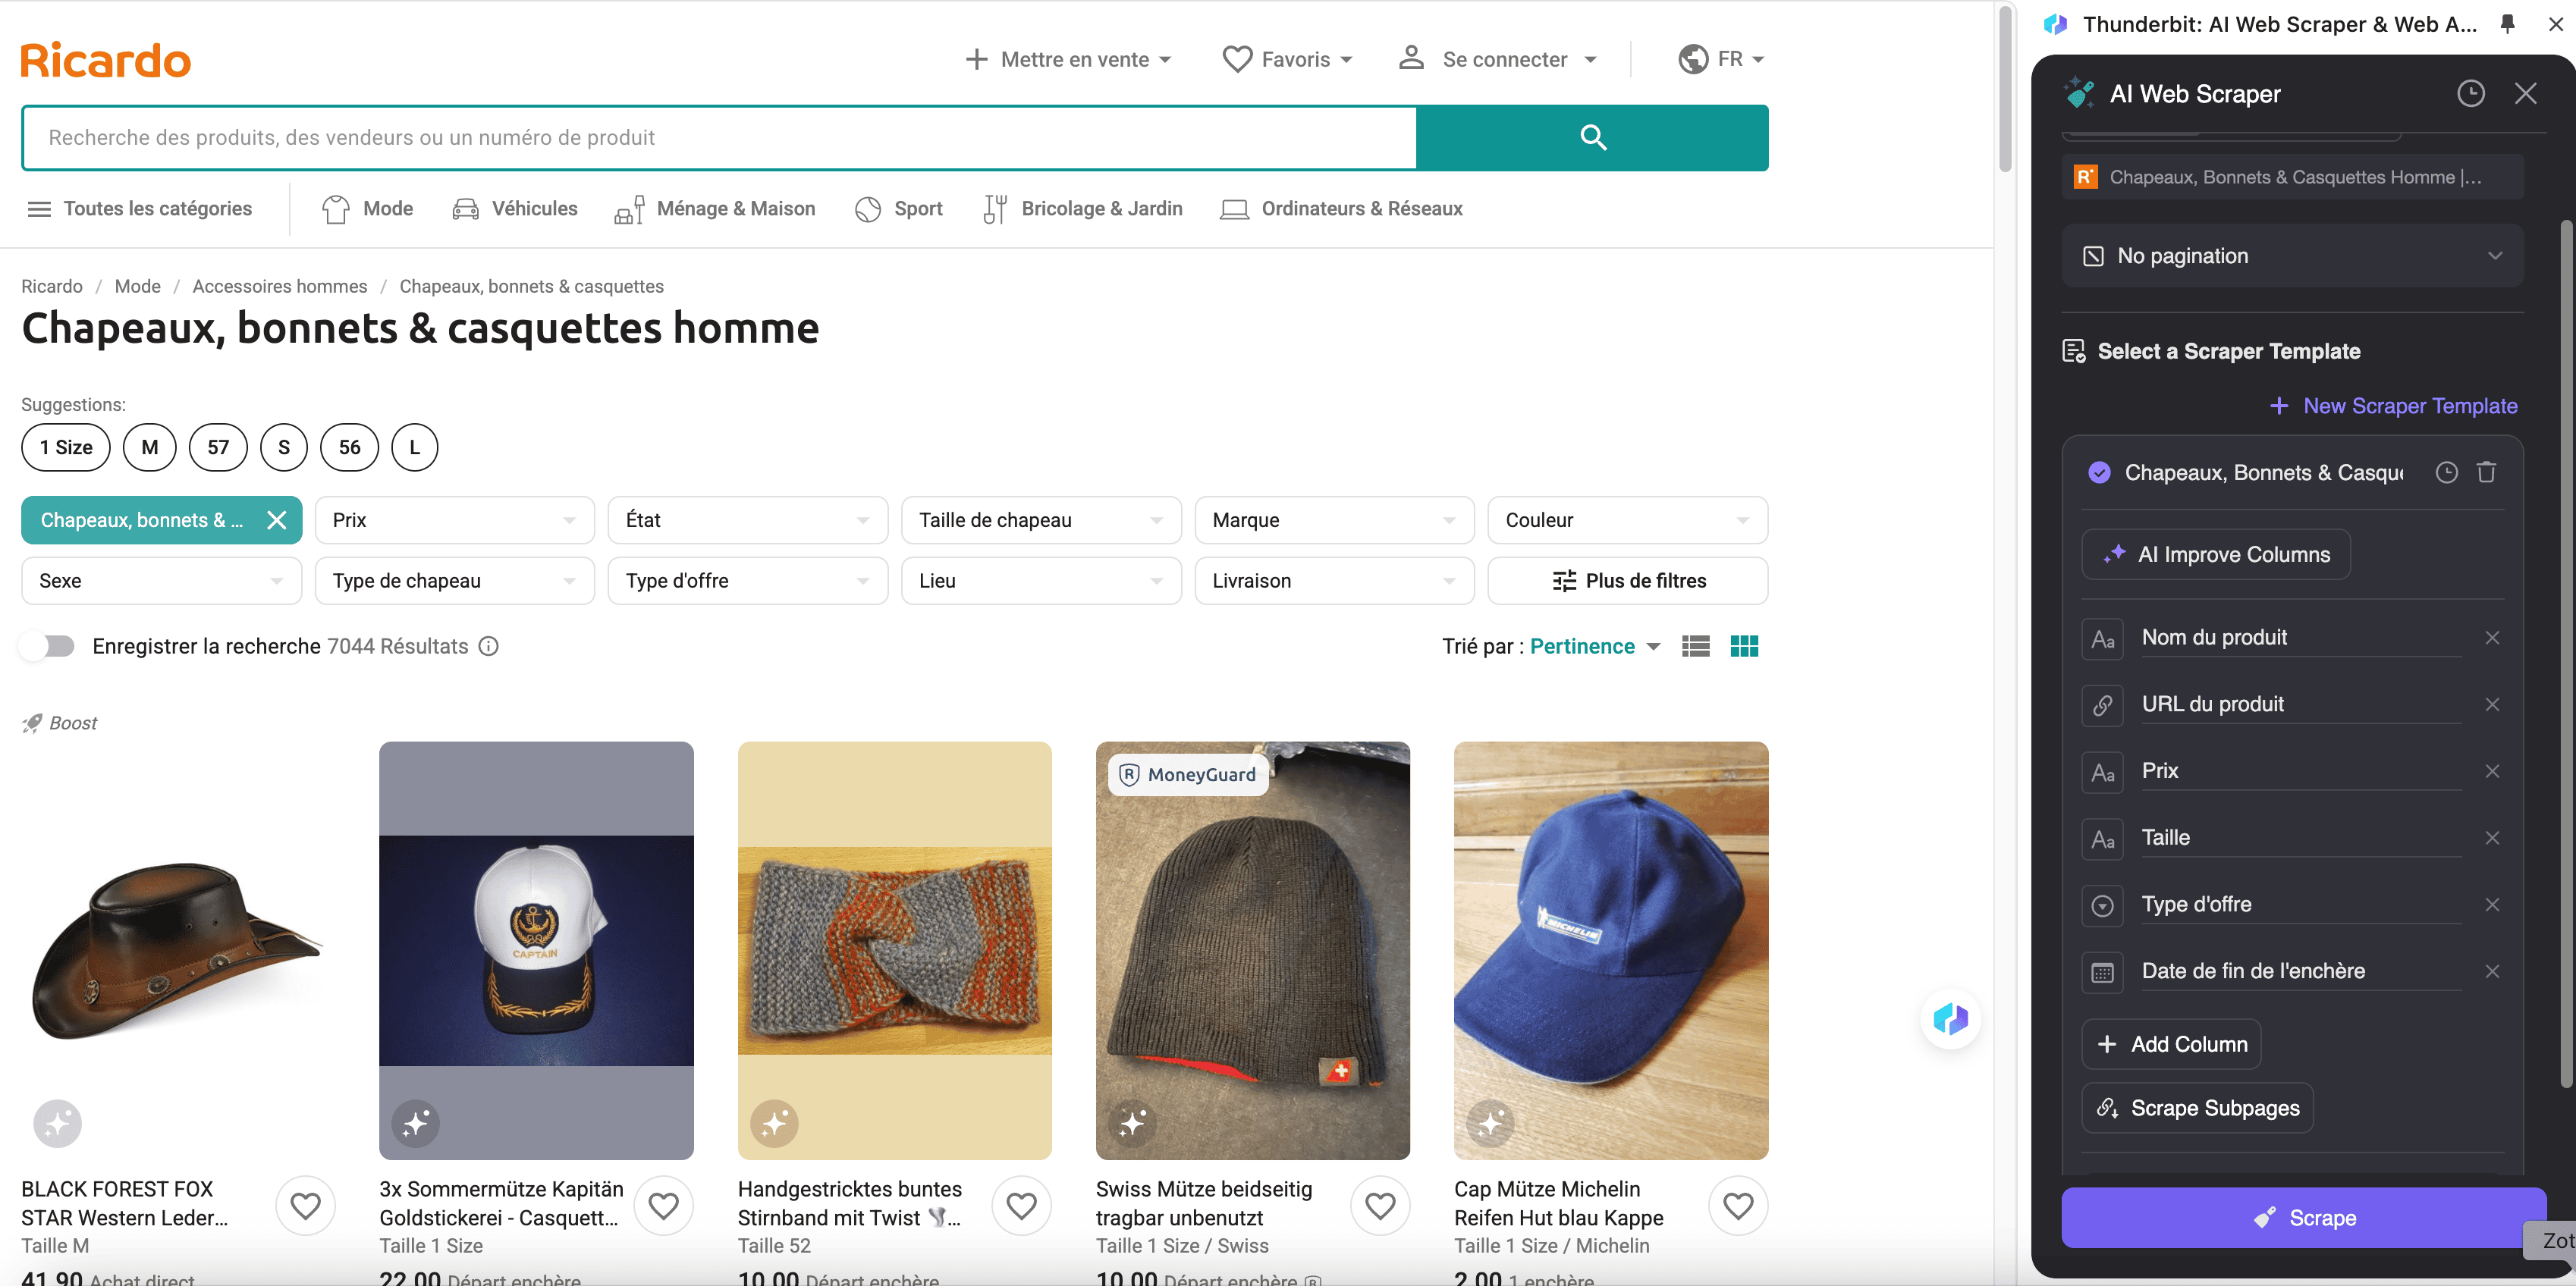Select the Chapeaux, Bonnets template radio check

pyautogui.click(x=2099, y=472)
